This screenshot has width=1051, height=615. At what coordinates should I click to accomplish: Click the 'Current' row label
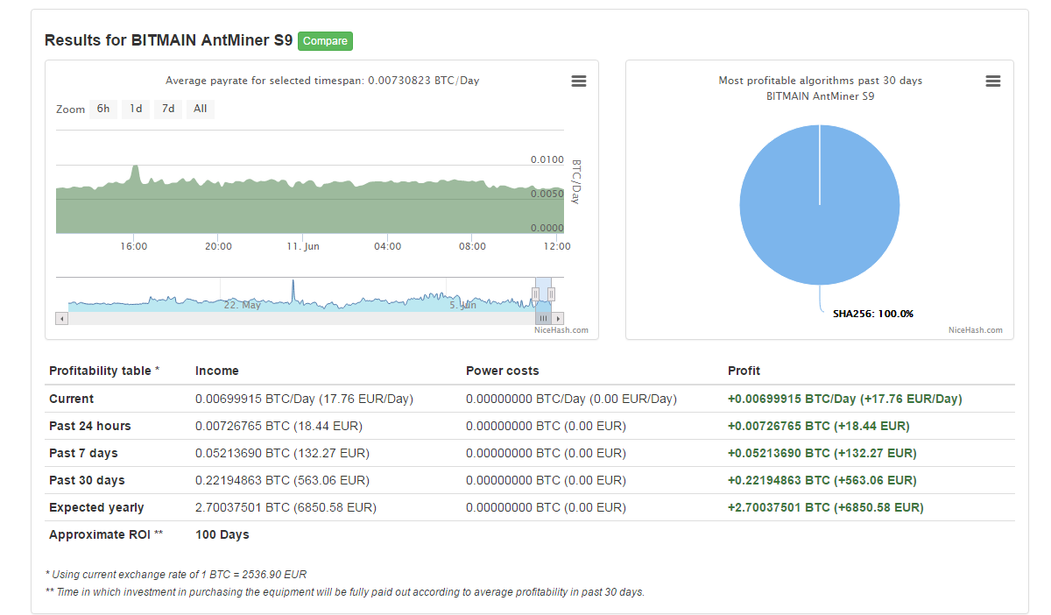(71, 399)
